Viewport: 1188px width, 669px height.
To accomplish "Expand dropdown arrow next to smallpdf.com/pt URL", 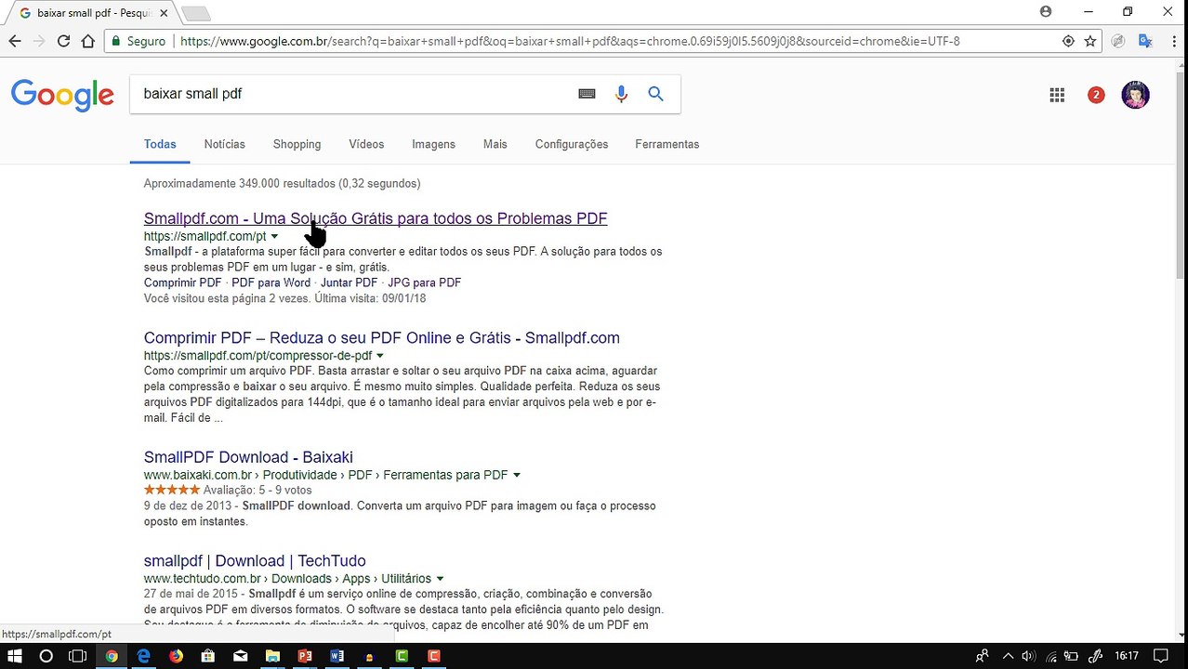I will click(x=274, y=237).
